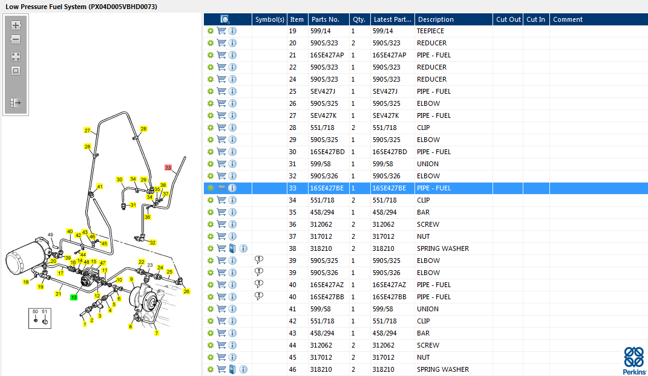Click the single-square fit view icon
648x376 pixels.
click(x=16, y=71)
